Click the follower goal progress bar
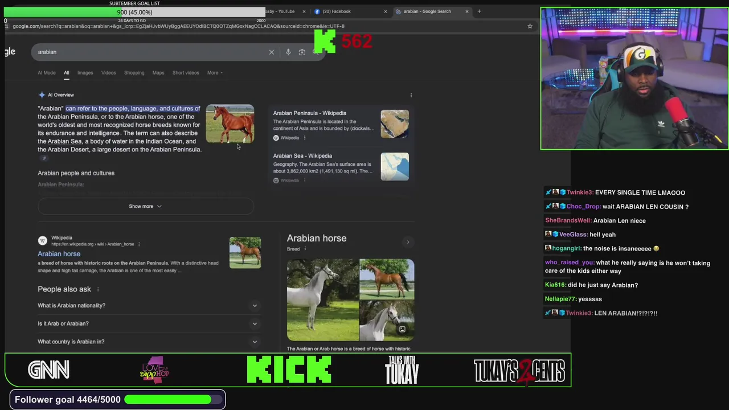729x410 pixels. (173, 400)
